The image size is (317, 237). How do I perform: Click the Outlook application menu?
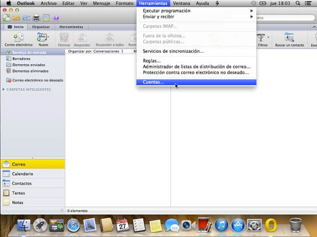[x=26, y=3]
